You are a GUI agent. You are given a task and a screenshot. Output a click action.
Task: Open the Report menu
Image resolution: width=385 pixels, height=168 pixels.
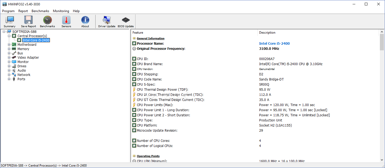pos(23,11)
